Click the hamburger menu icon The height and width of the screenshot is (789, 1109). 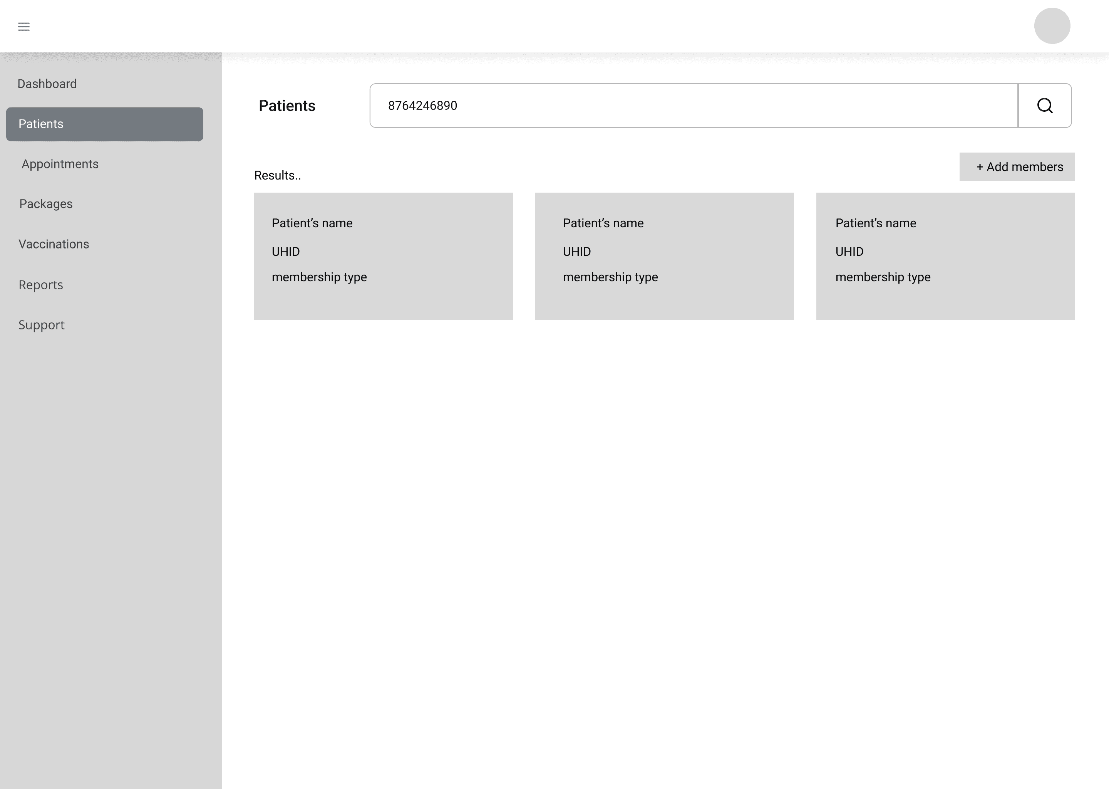24,27
